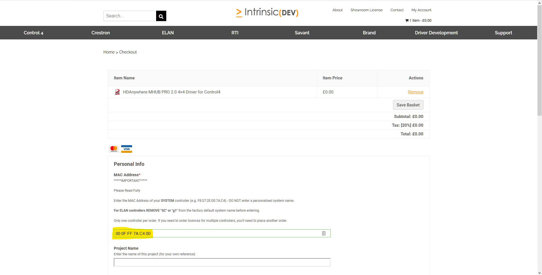Click the scrollbar down arrow

[539, 272]
